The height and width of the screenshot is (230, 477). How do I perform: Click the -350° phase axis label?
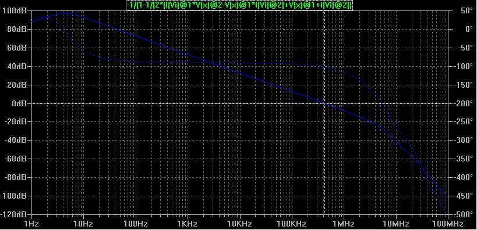click(x=463, y=159)
